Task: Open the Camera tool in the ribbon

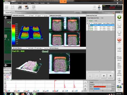Action: (x=20, y=7)
